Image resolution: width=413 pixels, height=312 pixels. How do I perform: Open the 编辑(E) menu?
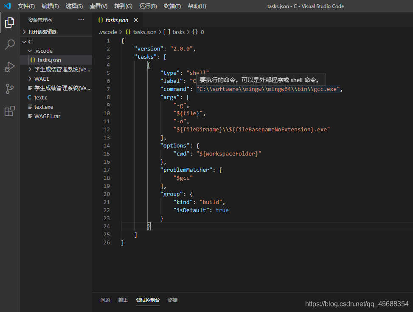[50, 6]
